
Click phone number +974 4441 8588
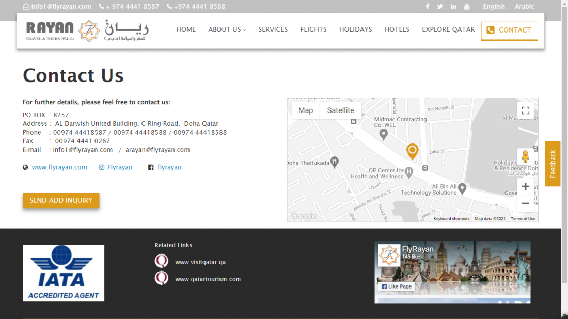click(199, 7)
